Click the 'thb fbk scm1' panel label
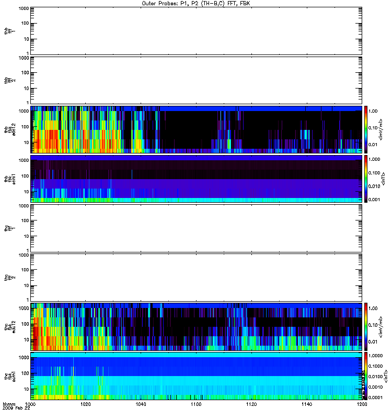 pos(9,179)
